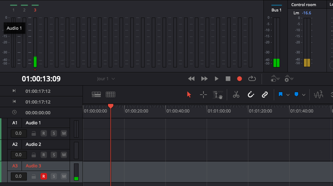
Task: Activate the range selection crosshair tool
Action: (203, 95)
